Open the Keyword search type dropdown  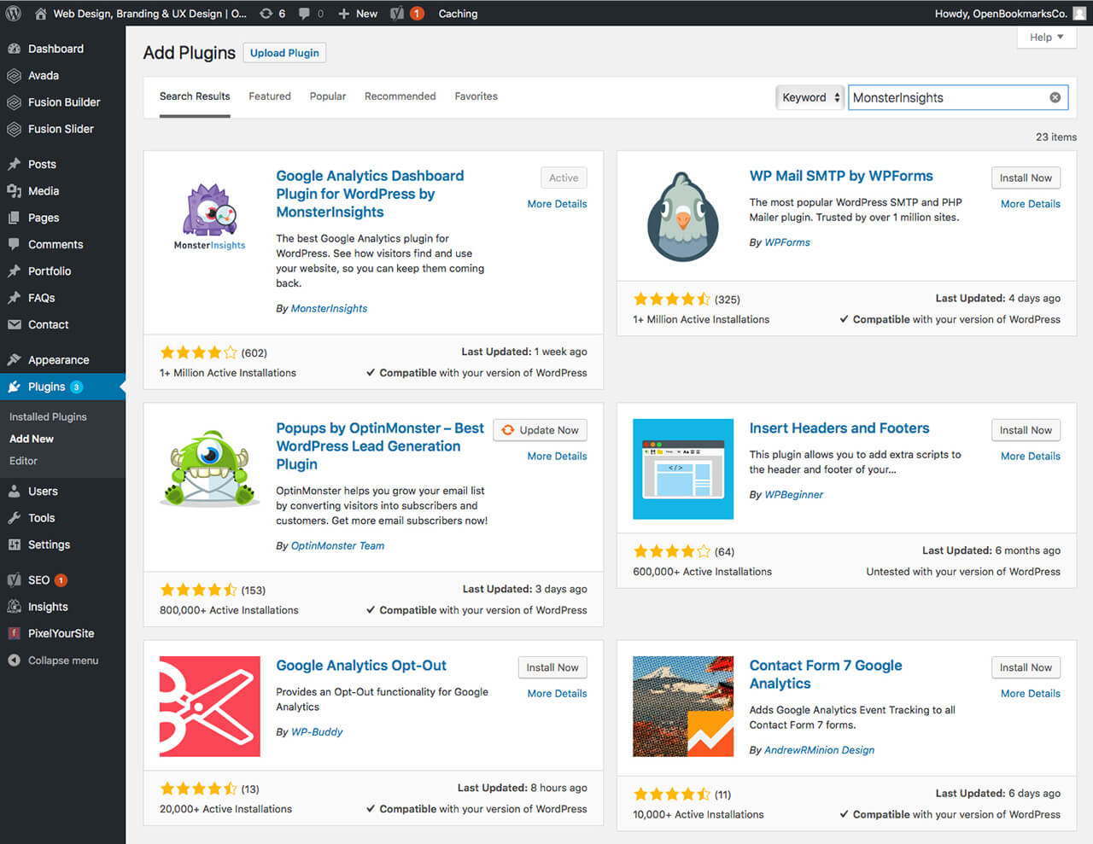tap(810, 97)
